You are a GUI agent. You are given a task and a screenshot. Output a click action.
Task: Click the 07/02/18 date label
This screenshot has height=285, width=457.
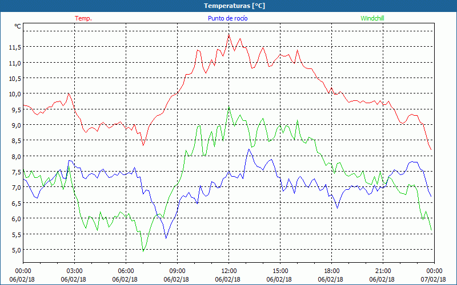coord(433,279)
